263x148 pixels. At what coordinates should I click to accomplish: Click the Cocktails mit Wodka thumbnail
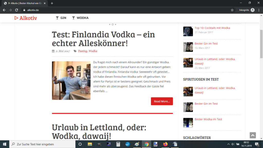[188, 31]
